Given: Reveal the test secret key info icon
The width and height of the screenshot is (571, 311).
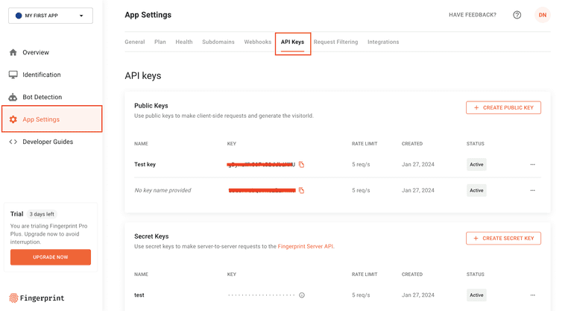Looking at the screenshot, I should click(302, 295).
